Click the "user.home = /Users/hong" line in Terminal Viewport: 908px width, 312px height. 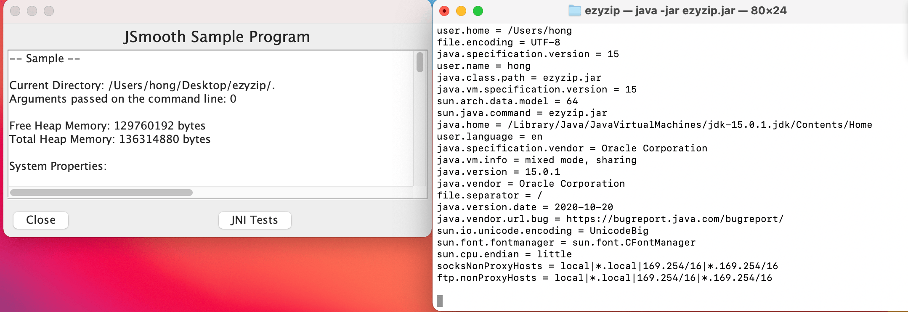coord(504,31)
